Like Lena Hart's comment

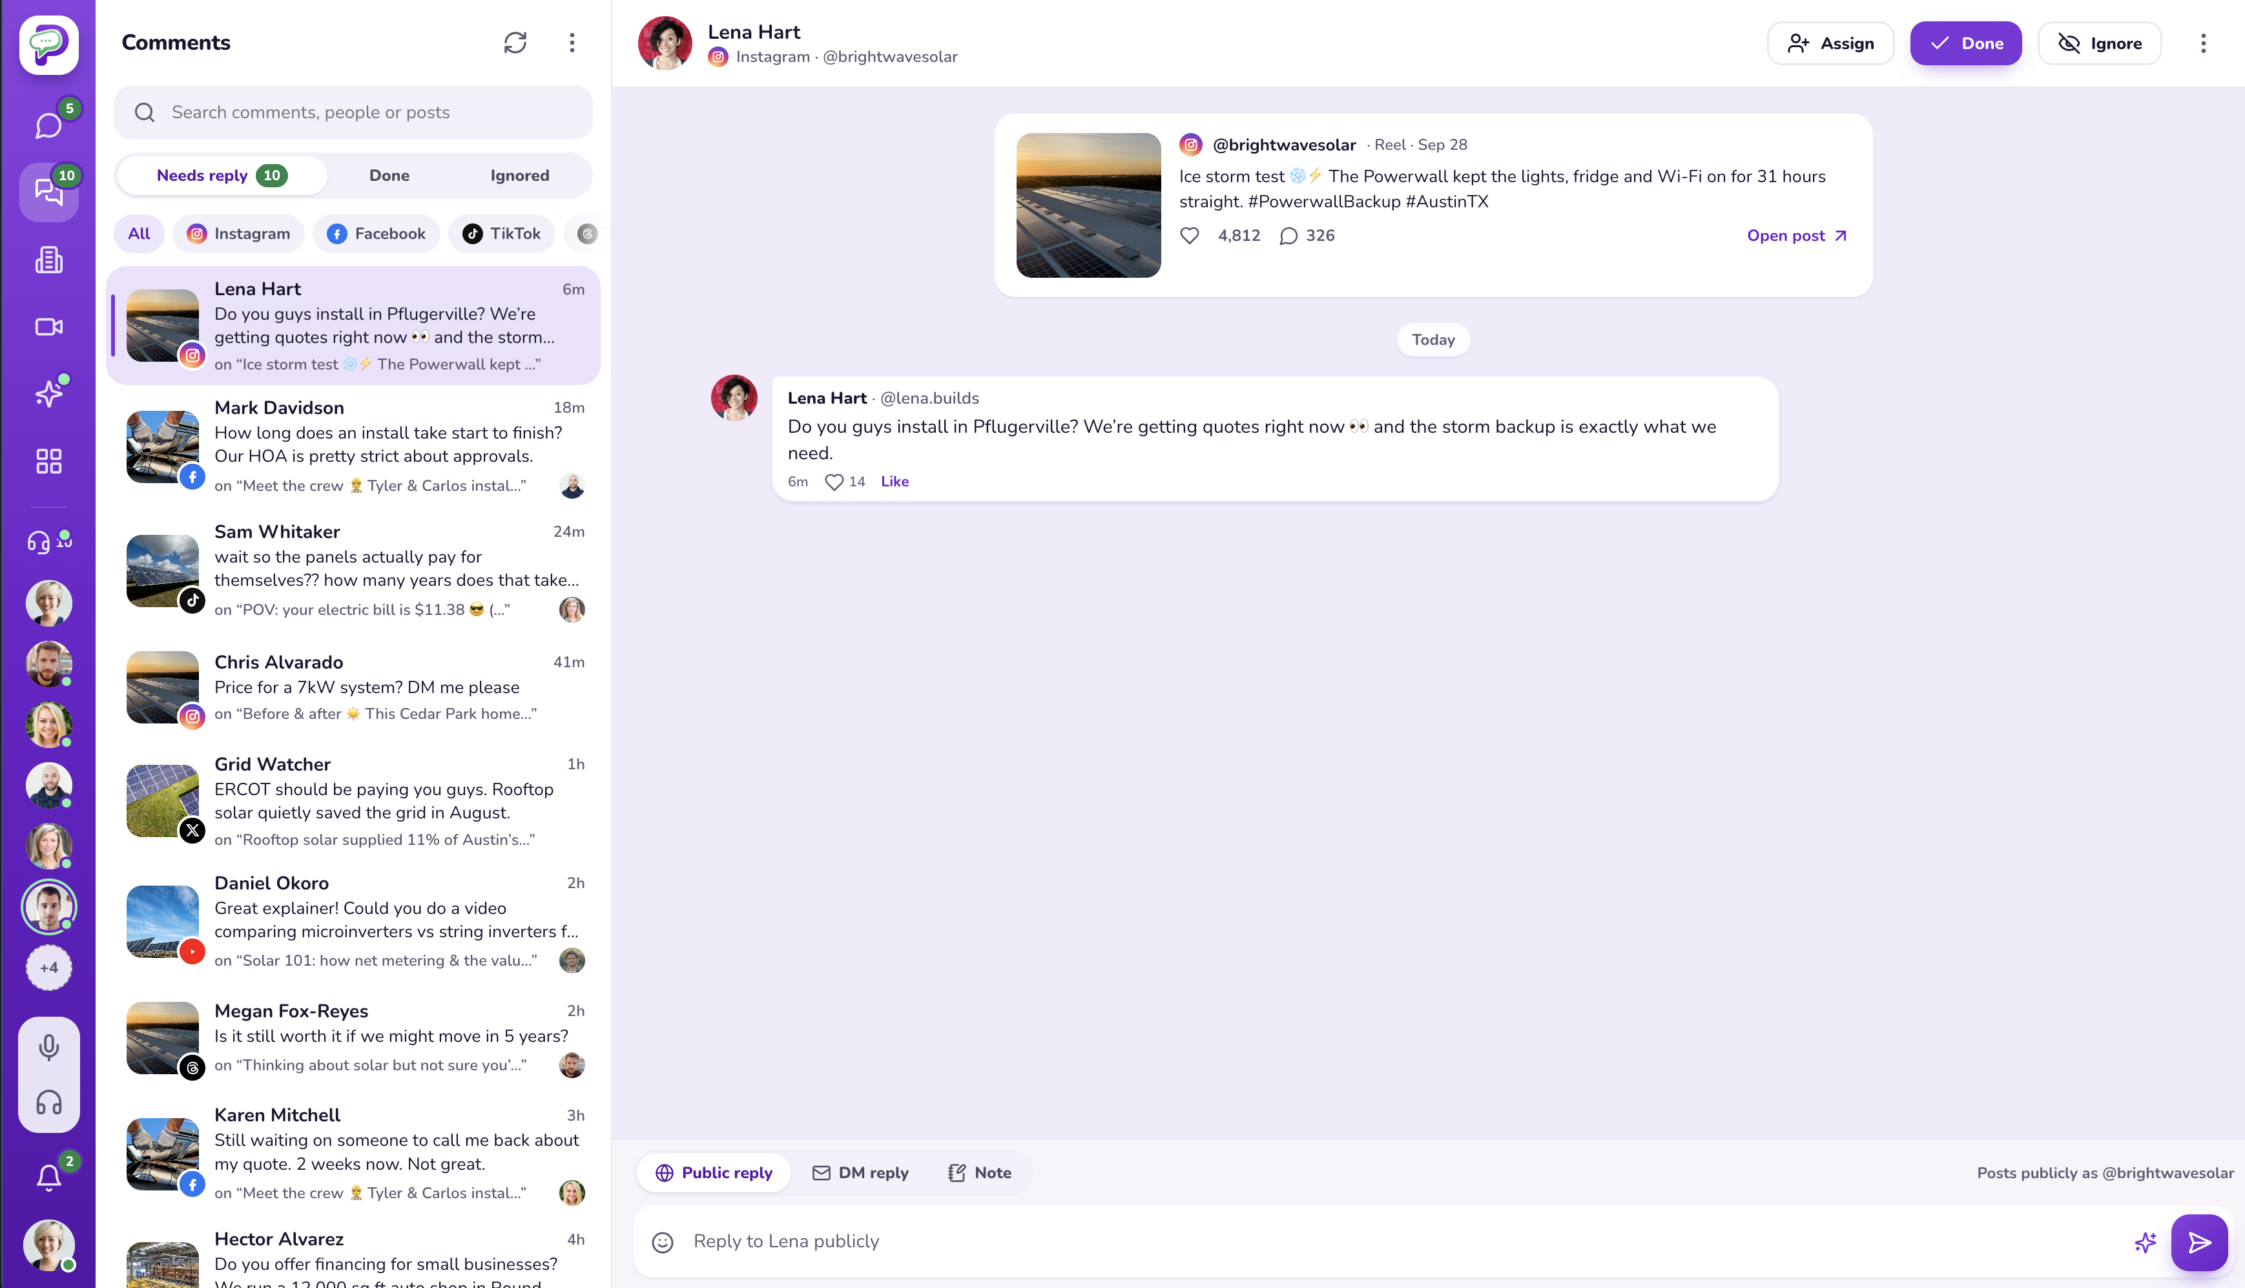(x=895, y=481)
